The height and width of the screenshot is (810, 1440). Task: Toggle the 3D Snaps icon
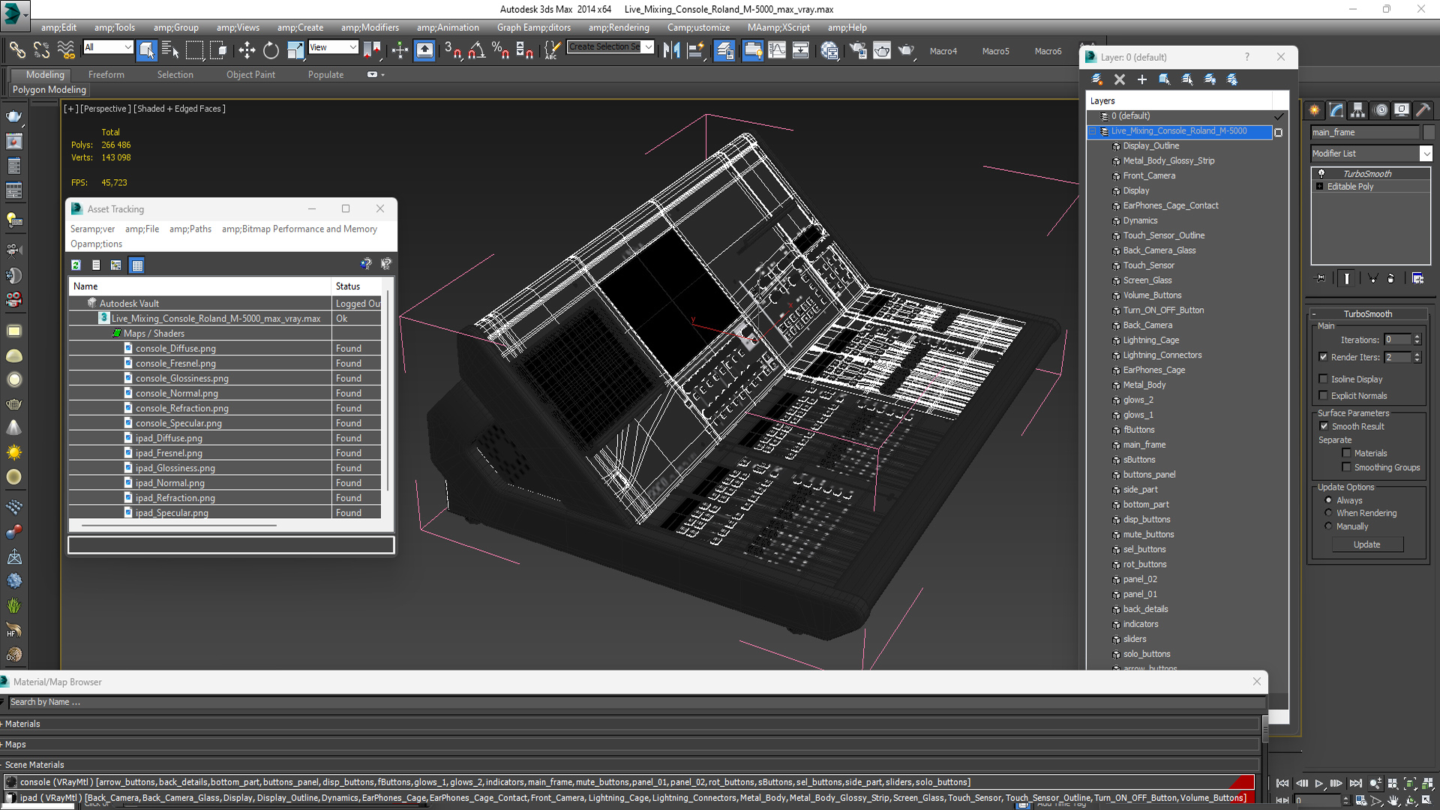452,50
